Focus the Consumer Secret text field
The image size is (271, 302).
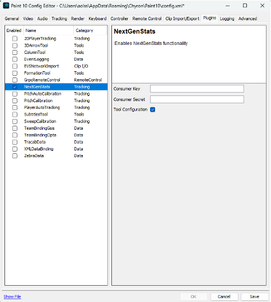(197, 99)
